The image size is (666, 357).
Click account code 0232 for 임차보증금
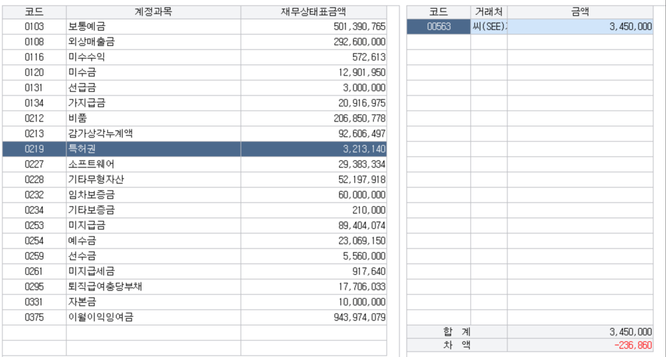(x=34, y=195)
